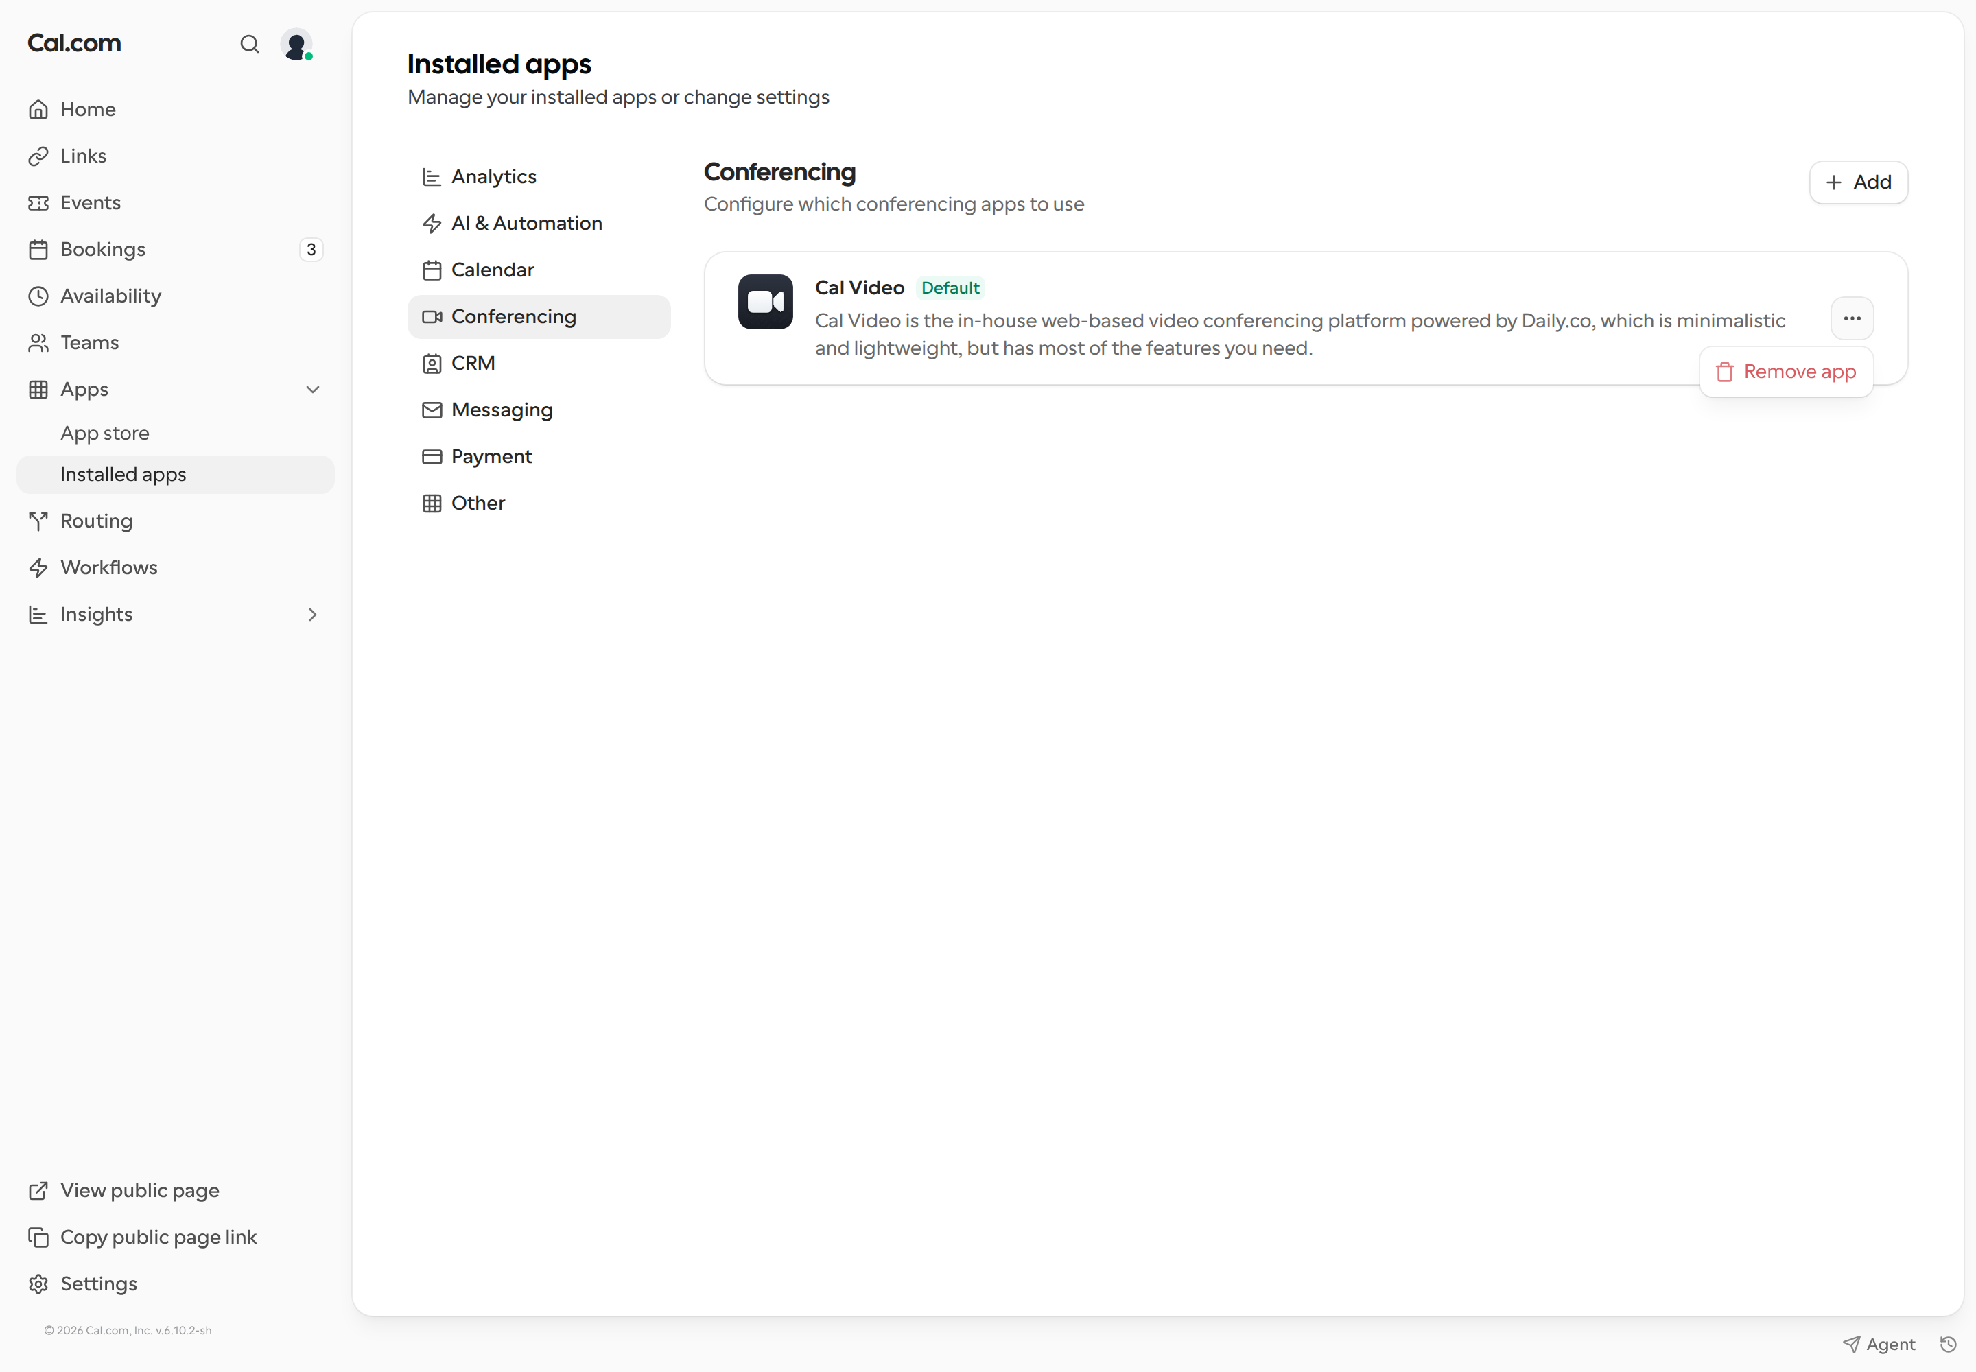Click the Default badge
1976x1372 pixels.
click(950, 288)
